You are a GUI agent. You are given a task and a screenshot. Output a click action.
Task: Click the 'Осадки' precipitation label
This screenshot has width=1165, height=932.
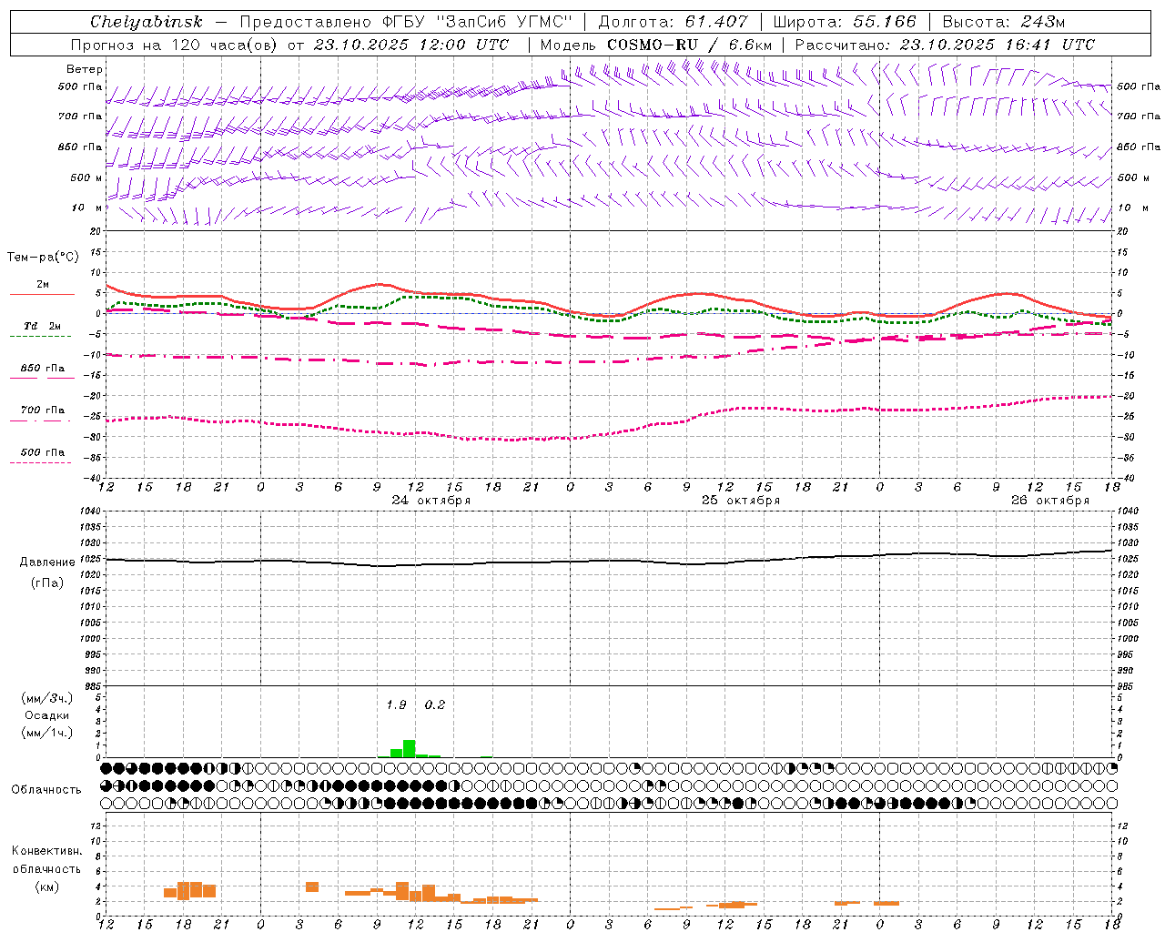47,715
